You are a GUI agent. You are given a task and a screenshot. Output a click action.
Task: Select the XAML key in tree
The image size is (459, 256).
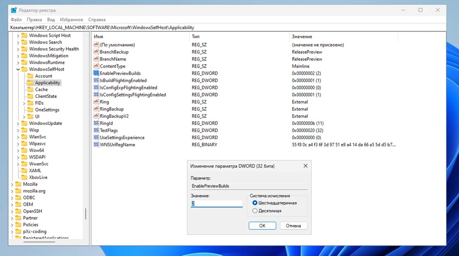coord(35,171)
